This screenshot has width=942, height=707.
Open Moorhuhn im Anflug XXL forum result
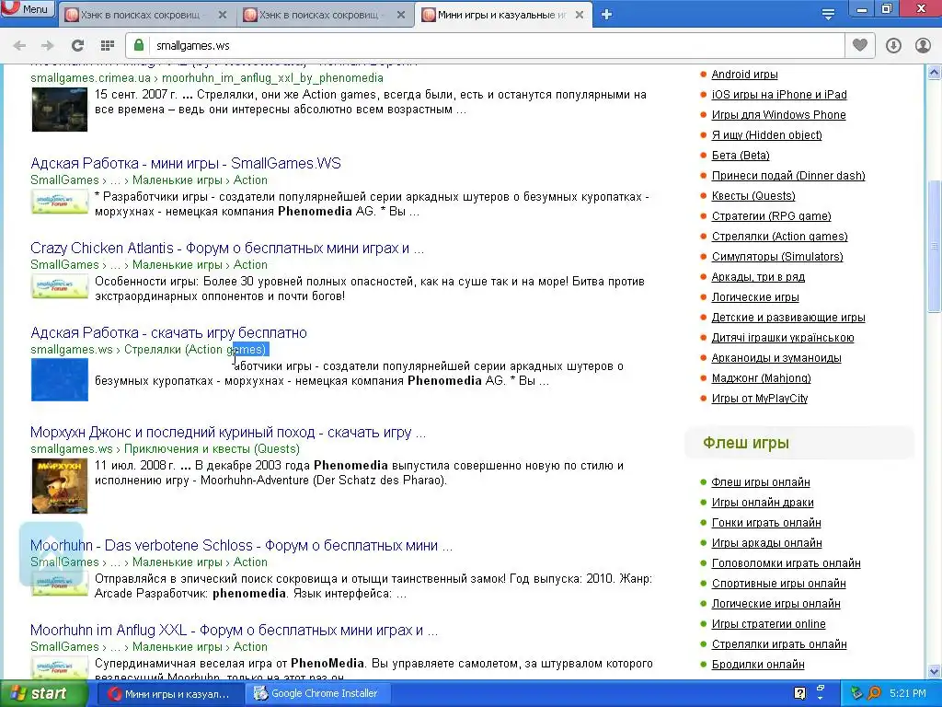pyautogui.click(x=234, y=630)
